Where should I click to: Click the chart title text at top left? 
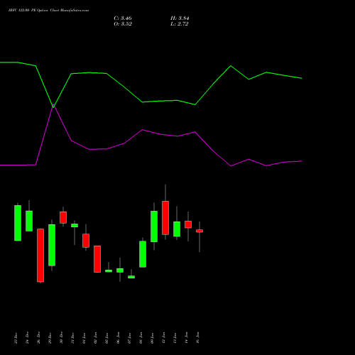[48, 11]
